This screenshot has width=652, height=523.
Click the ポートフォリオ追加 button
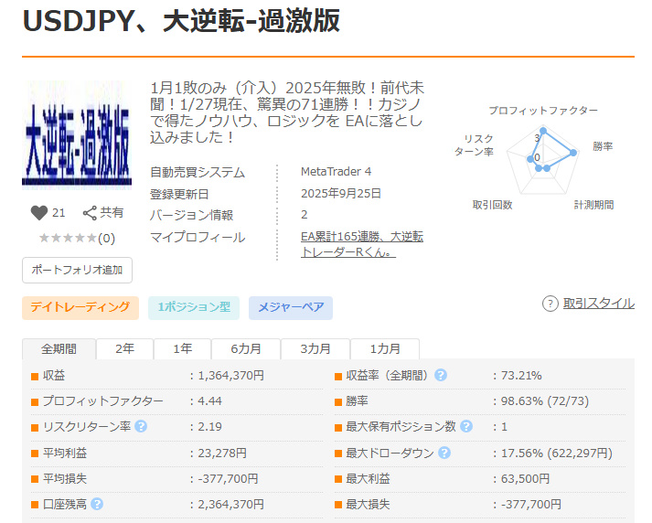[x=78, y=271]
